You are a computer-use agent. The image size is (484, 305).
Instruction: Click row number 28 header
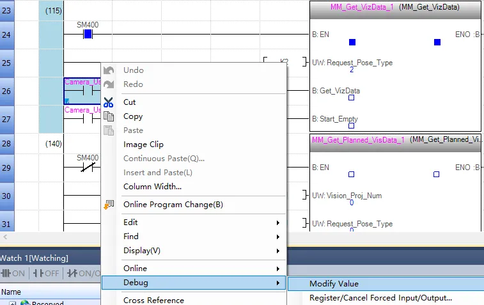click(x=7, y=143)
